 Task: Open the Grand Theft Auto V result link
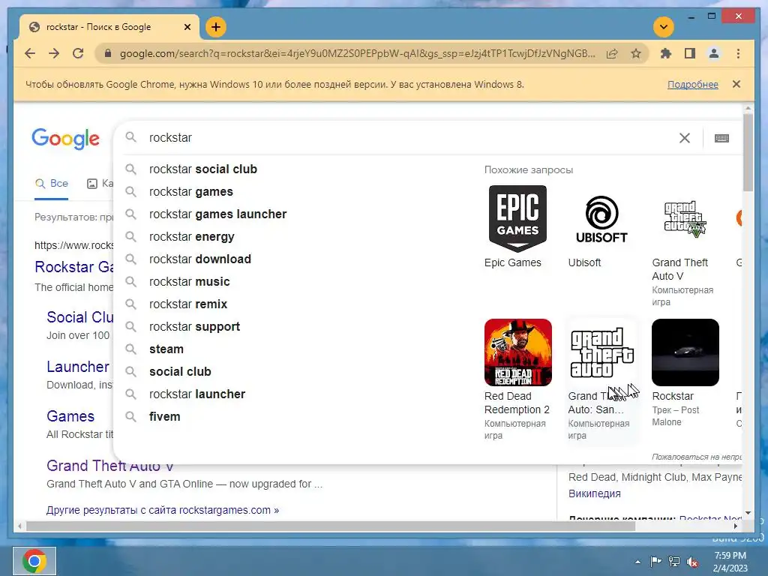(x=109, y=466)
